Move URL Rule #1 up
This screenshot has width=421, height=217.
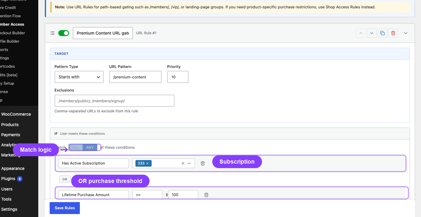tap(361, 33)
